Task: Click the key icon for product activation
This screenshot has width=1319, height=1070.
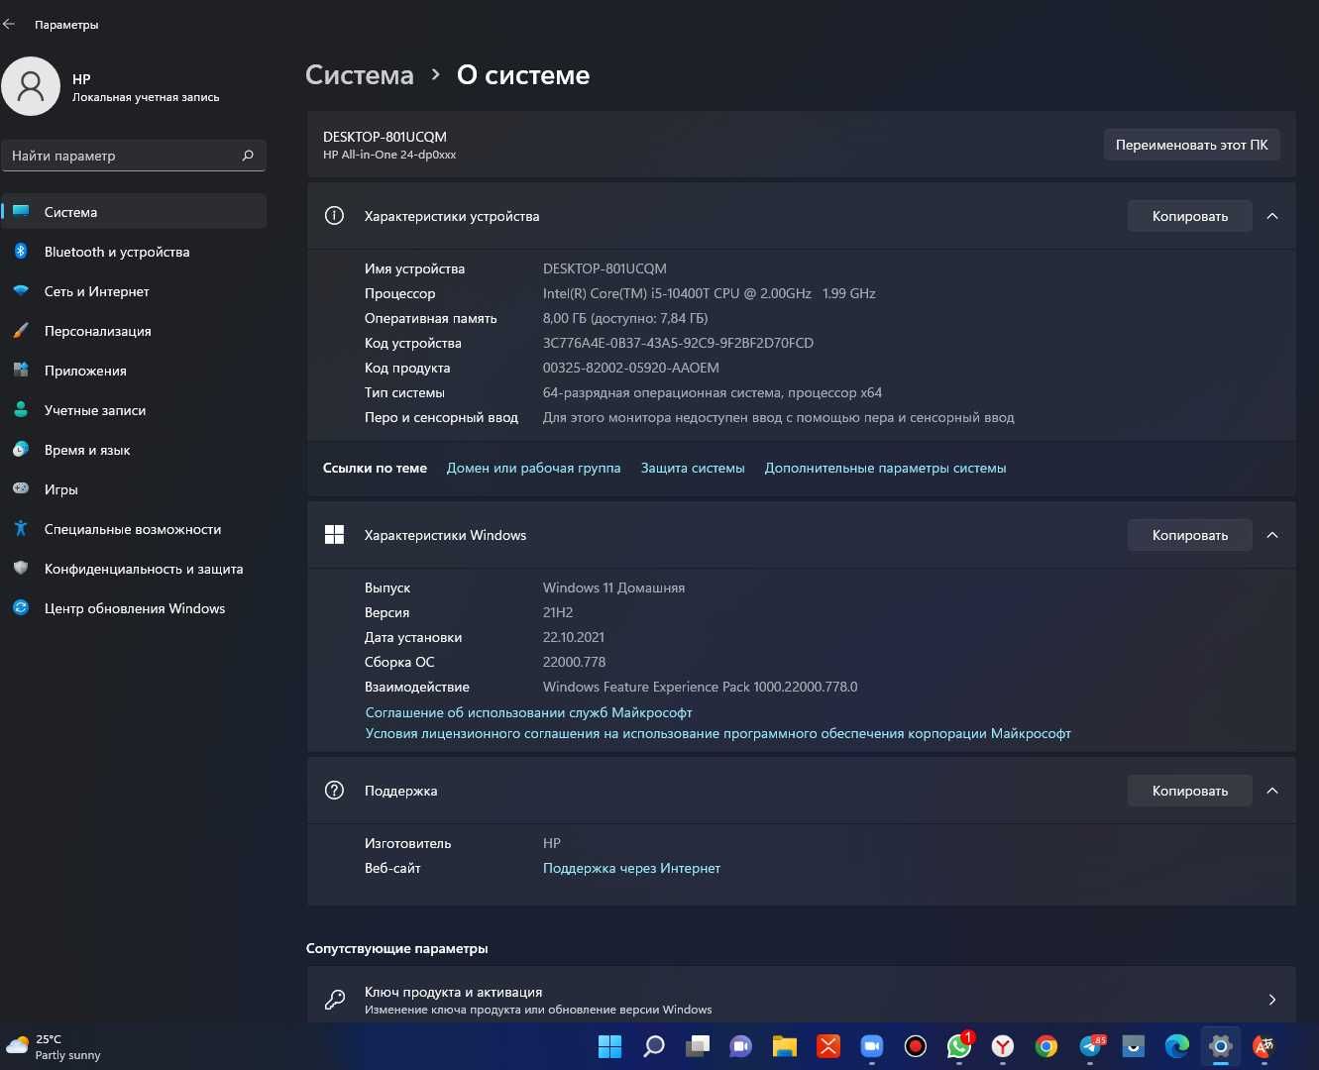Action: (335, 1000)
